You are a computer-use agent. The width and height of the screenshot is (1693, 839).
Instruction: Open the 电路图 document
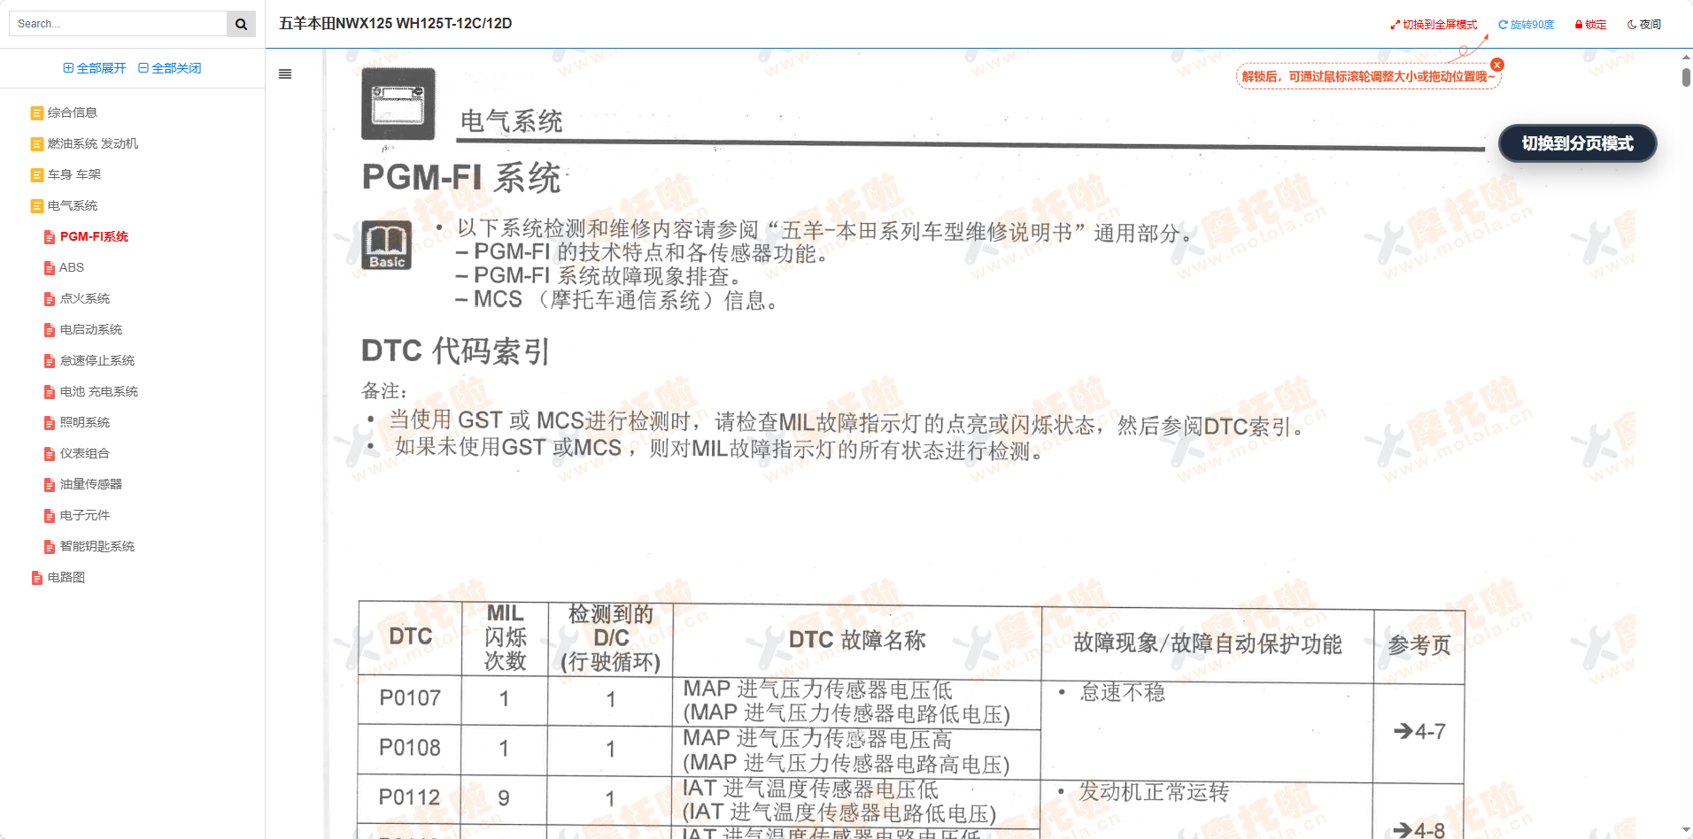pyautogui.click(x=66, y=577)
